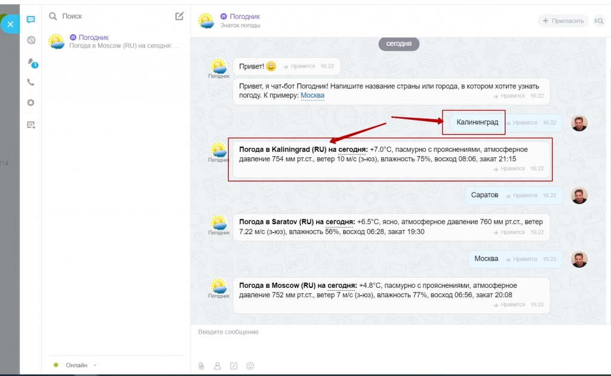Viewport: 611px width, 376px height.
Task: Like the Kaliningrad weather reply
Action: click(x=509, y=169)
